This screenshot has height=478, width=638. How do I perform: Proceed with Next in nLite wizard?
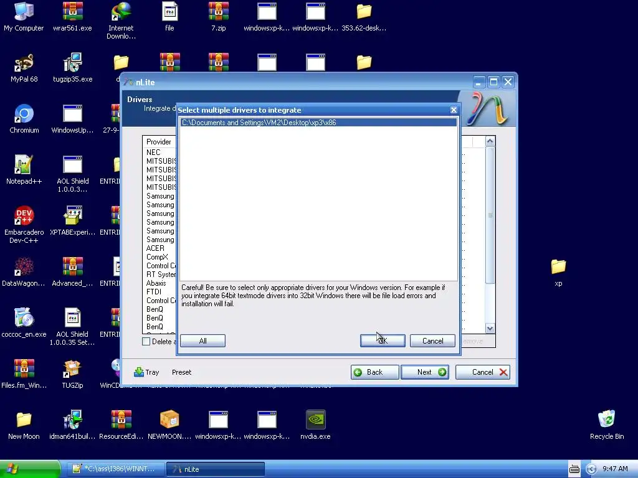point(425,372)
